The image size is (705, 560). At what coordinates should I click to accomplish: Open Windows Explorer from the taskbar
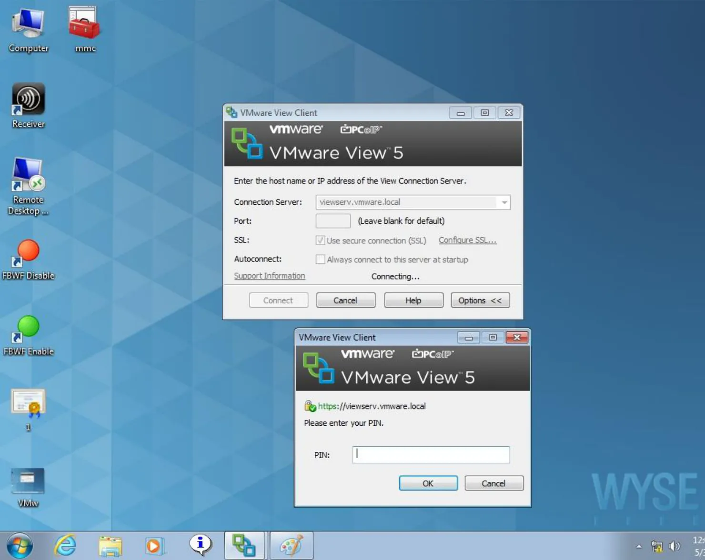point(110,546)
